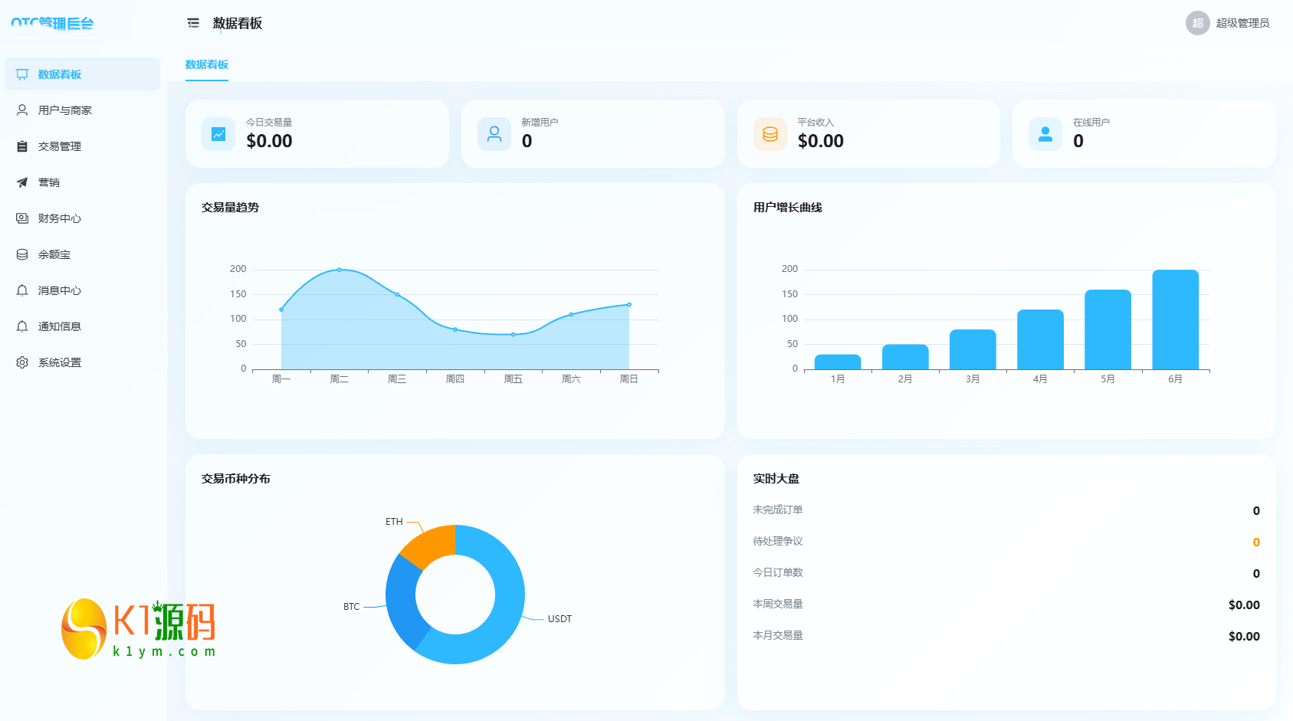
Task: Click the 本周交易量 row label
Action: point(778,604)
